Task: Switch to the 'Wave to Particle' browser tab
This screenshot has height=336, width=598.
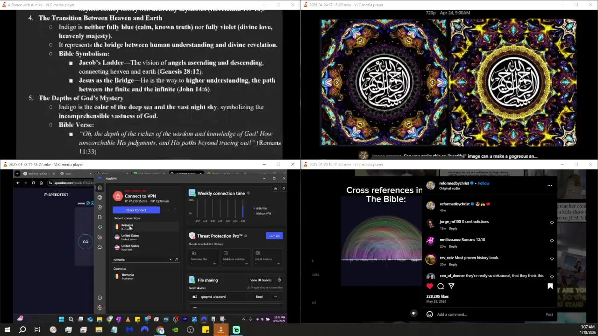Action: click(39, 174)
